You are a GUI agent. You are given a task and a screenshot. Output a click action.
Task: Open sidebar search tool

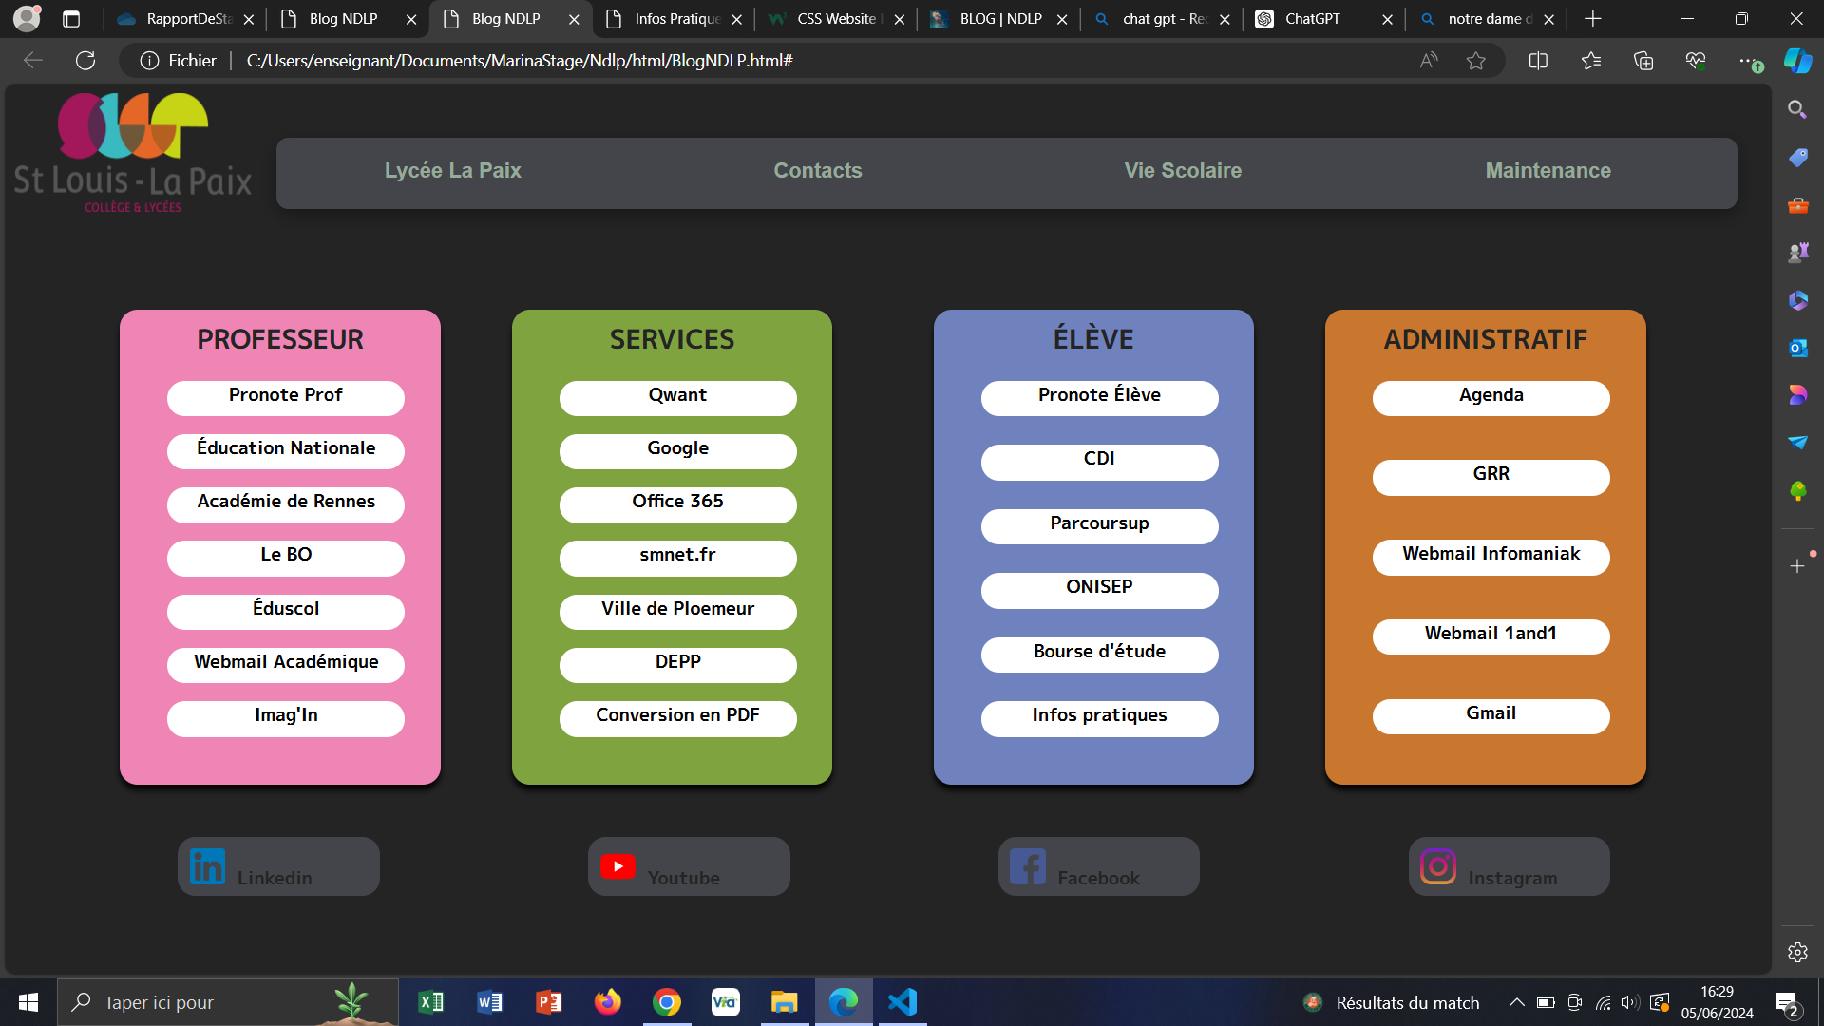[1797, 109]
